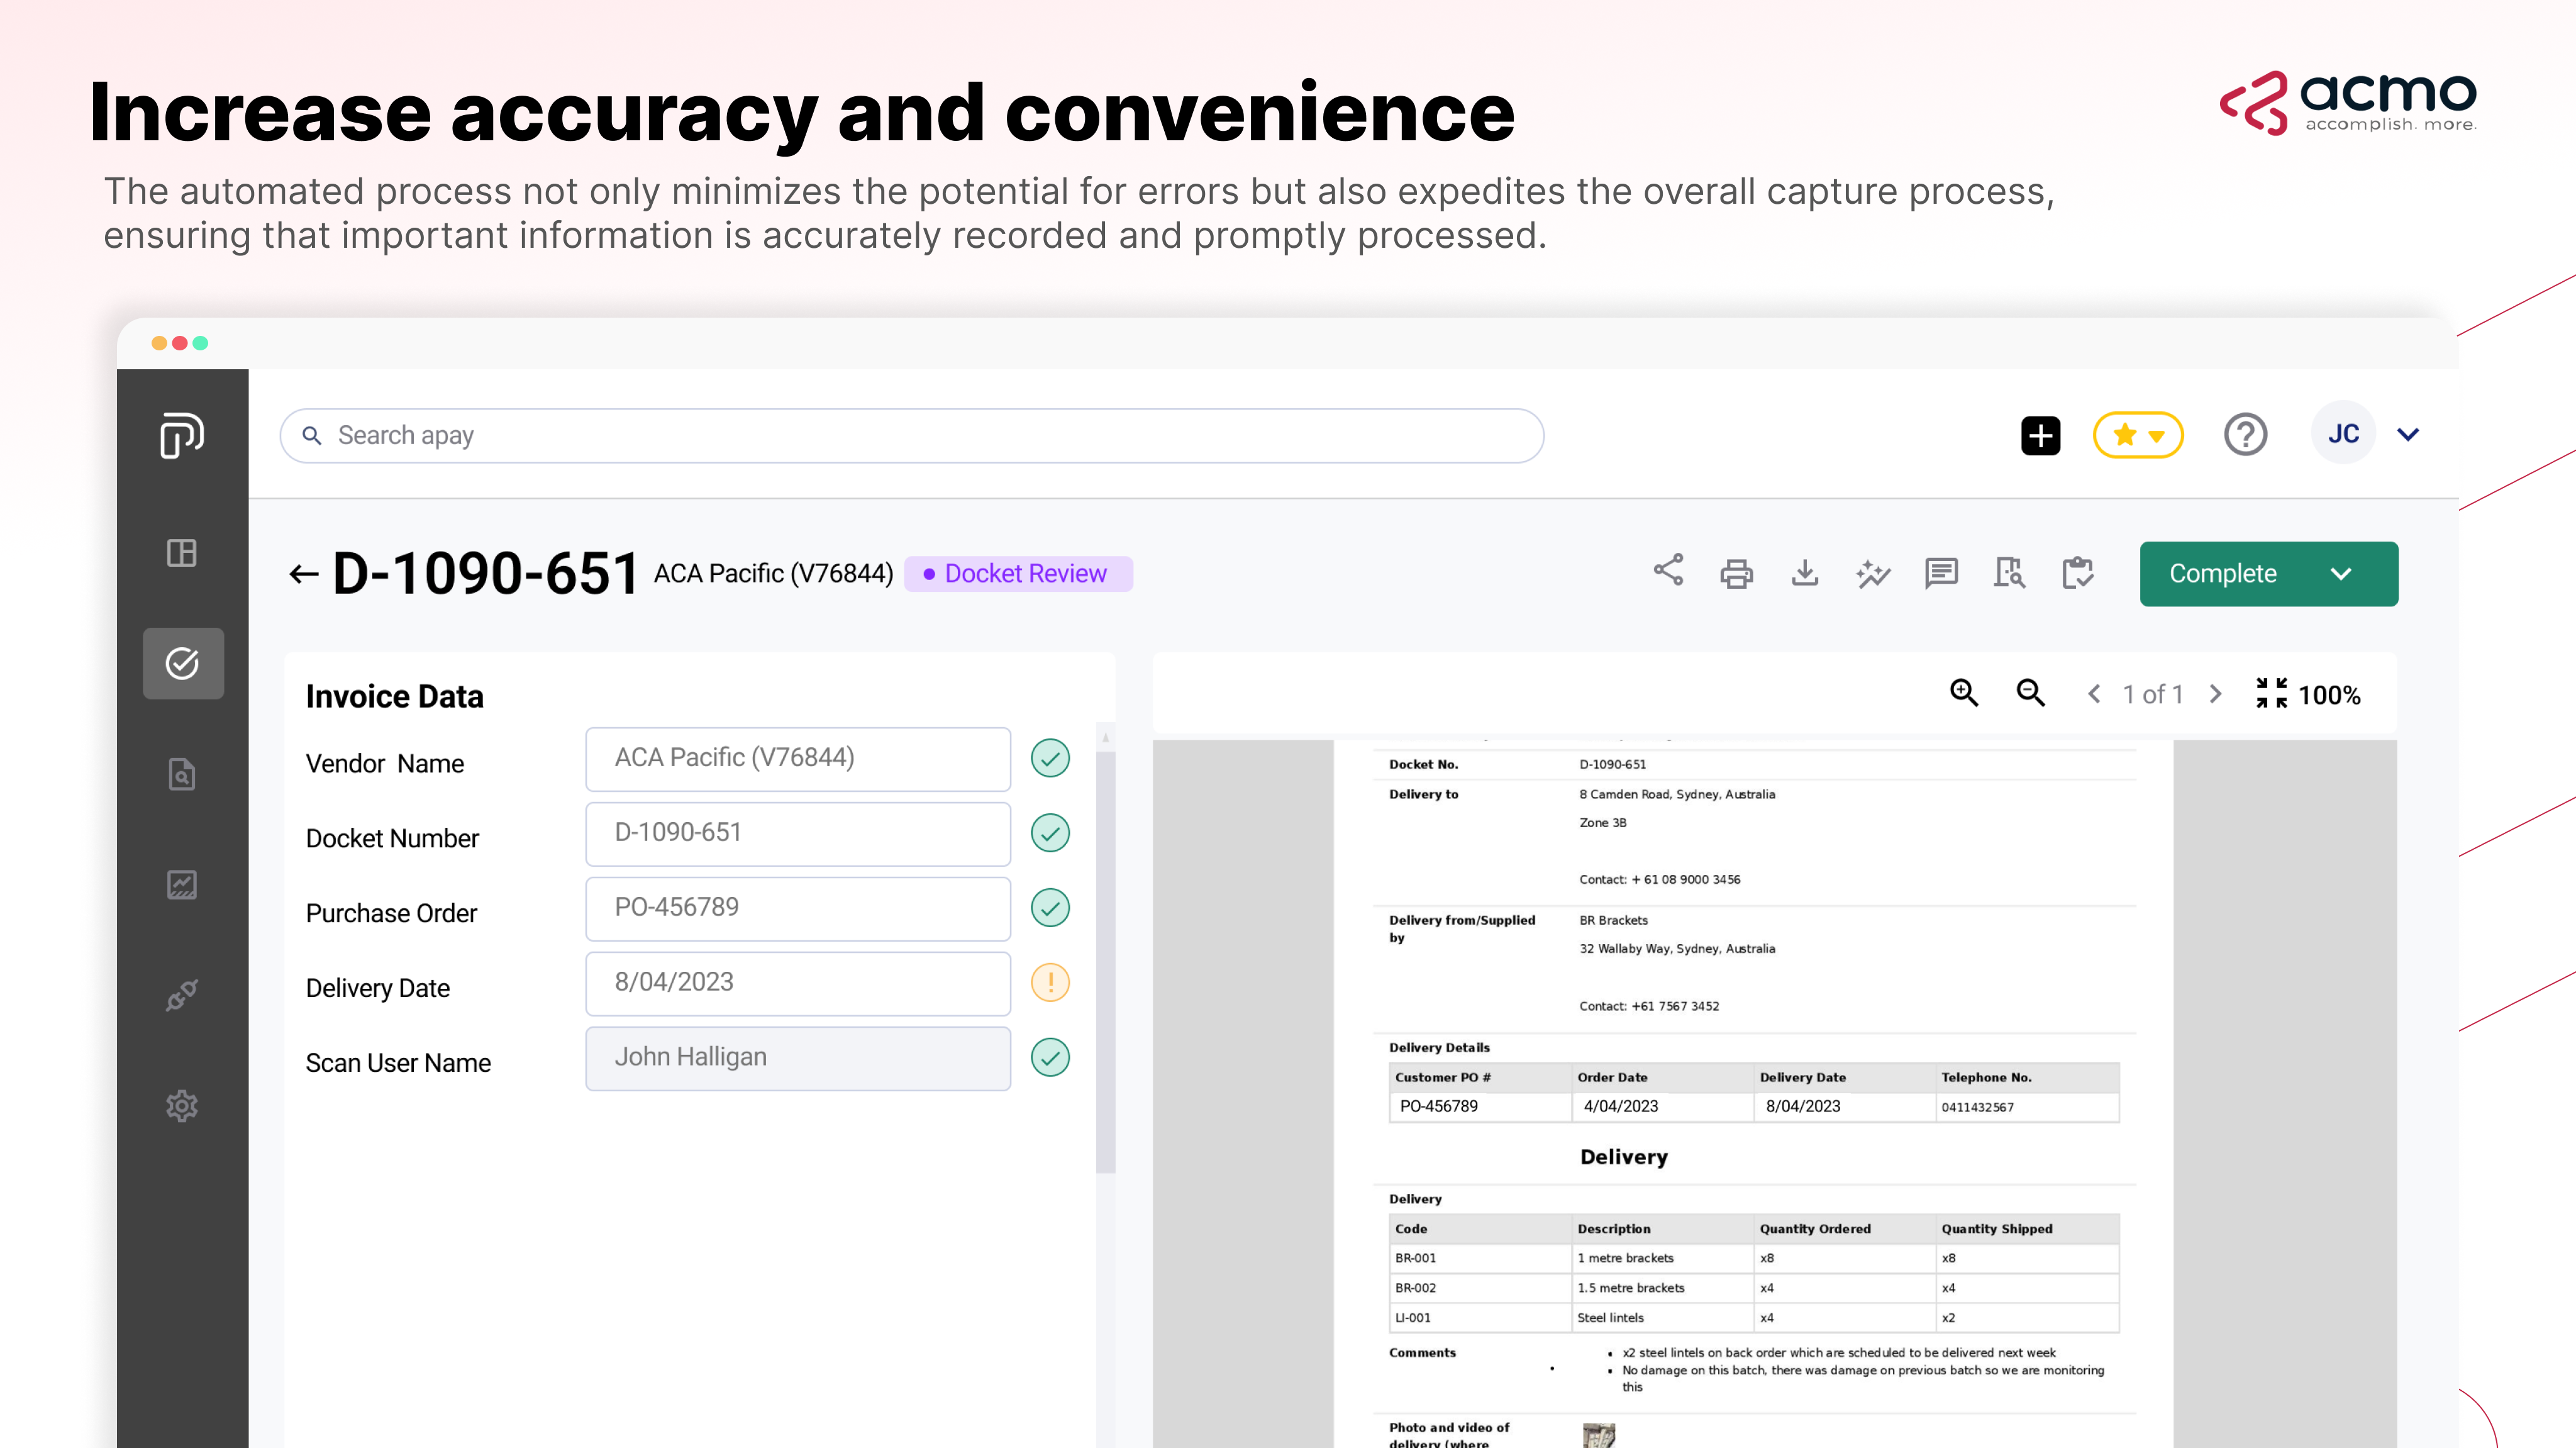The image size is (2576, 1448).
Task: Print the docket using printer icon
Action: [x=1736, y=574]
